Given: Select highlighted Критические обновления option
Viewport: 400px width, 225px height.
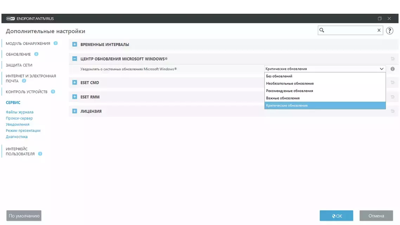Looking at the screenshot, I should pyautogui.click(x=325, y=105).
